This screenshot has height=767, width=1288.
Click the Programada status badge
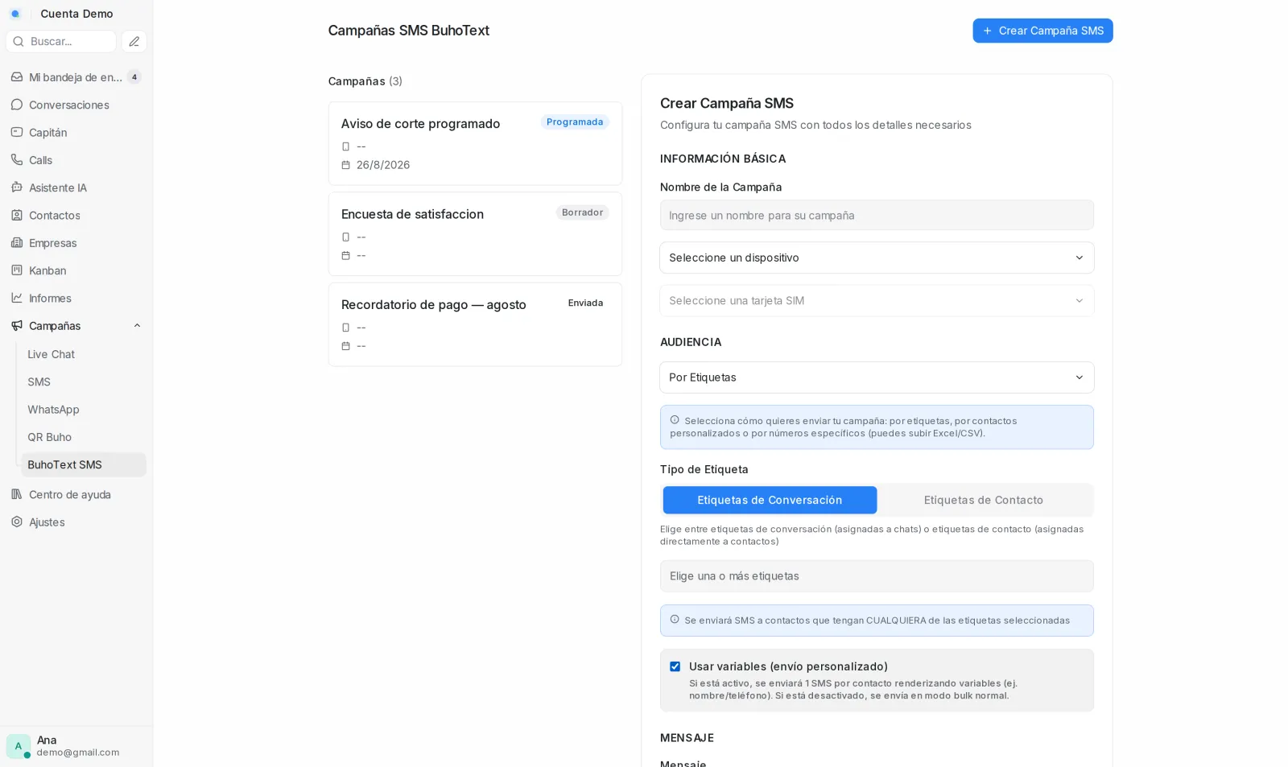point(575,122)
